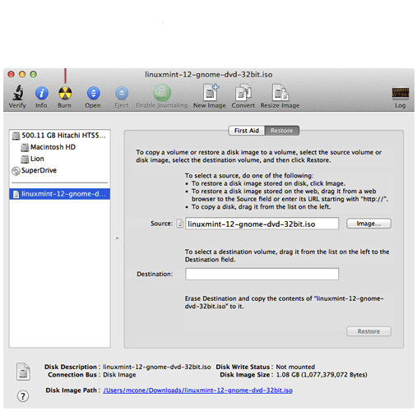Viewport: 417px width, 411px height.
Task: Click the Resize Image toolbar icon
Action: pos(280,93)
